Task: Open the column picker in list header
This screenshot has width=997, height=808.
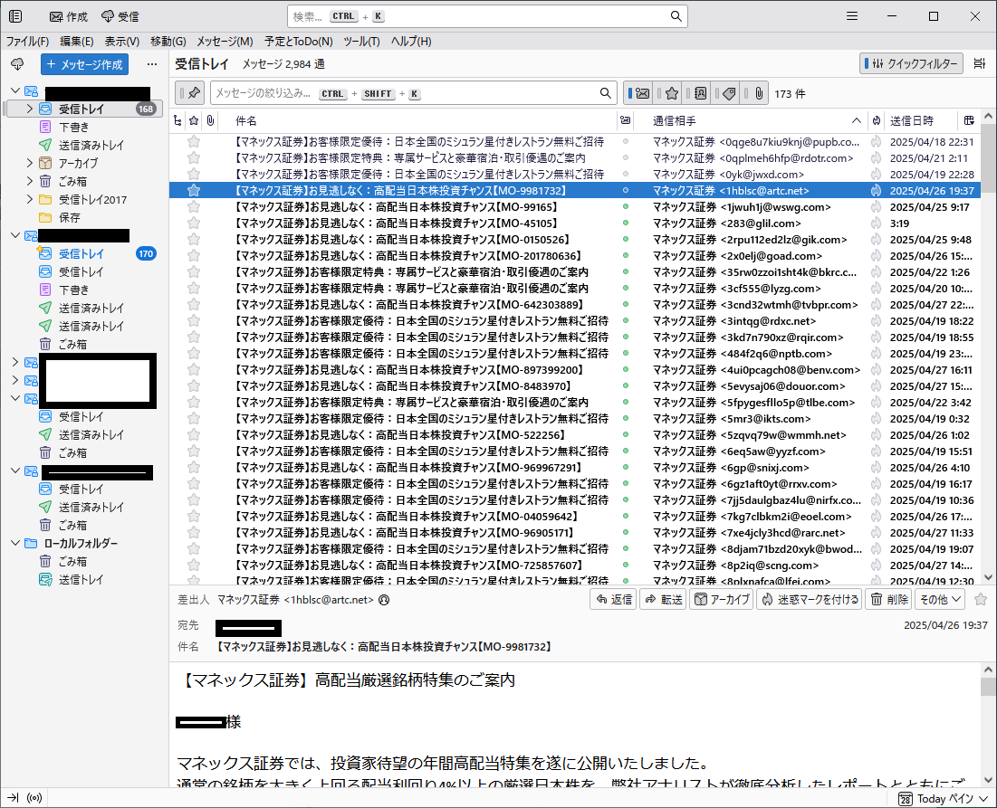Action: [x=969, y=120]
